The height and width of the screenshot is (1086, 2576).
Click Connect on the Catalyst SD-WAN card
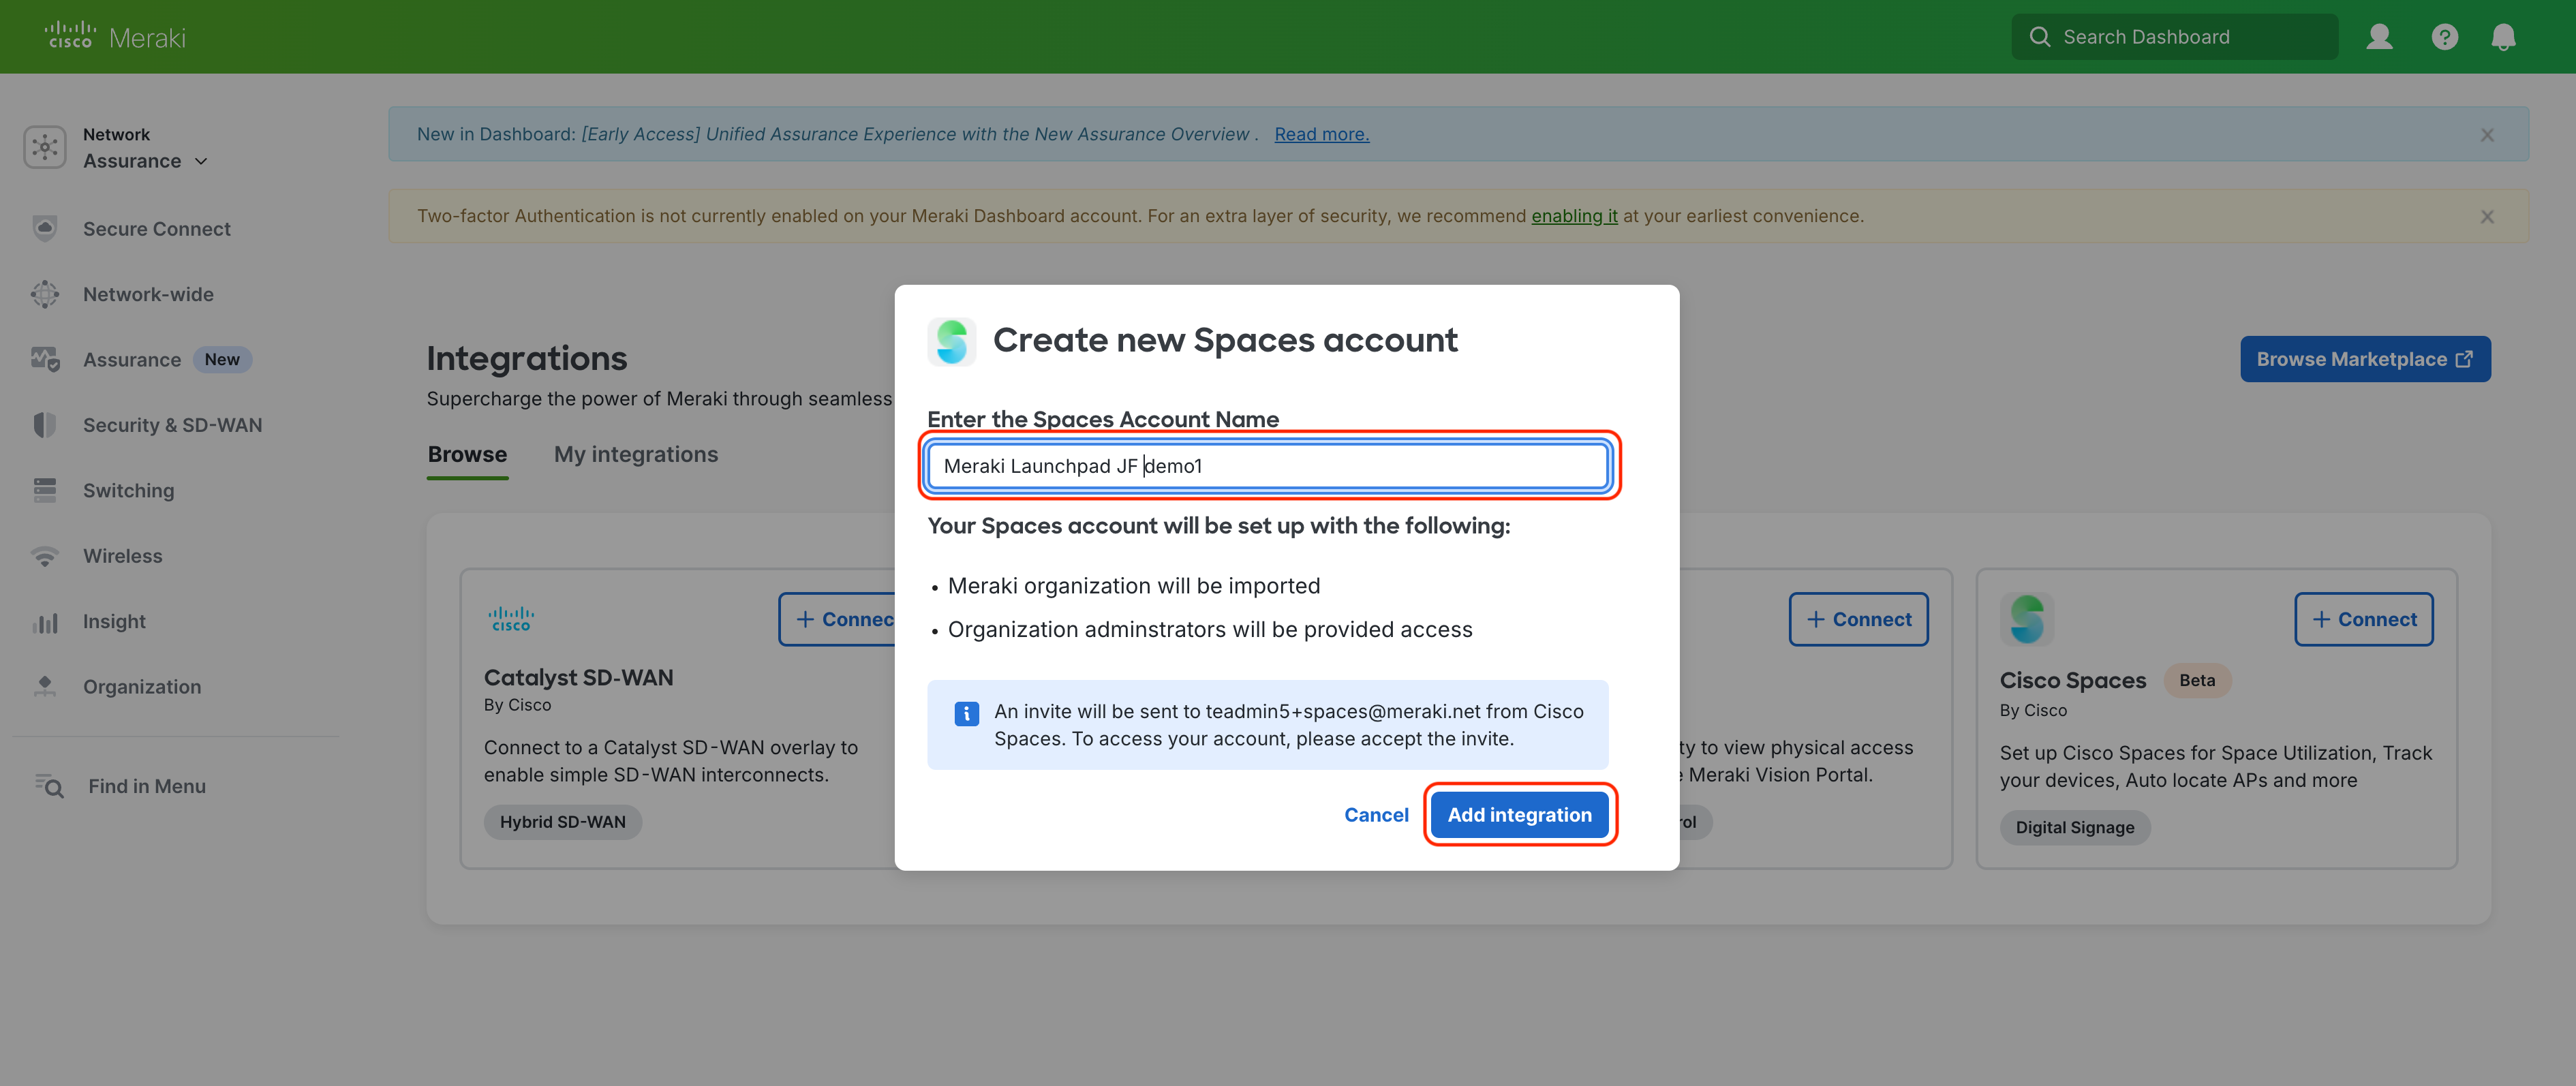tap(838, 619)
